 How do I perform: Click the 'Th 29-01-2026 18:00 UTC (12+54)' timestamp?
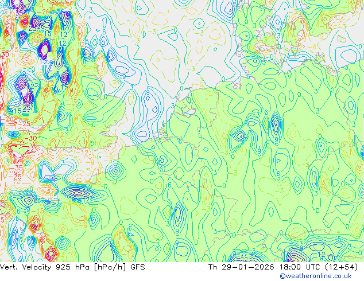point(283,267)
